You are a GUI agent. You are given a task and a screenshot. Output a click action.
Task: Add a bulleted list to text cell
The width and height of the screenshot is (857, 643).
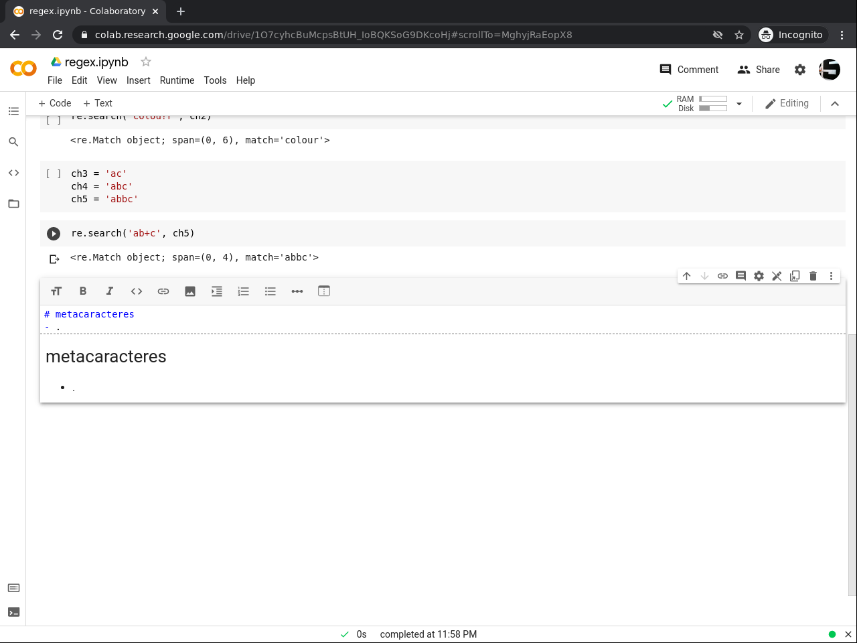click(x=270, y=291)
